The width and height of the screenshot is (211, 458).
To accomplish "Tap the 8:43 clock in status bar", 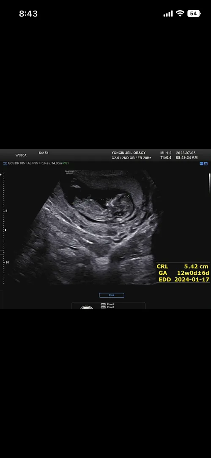I will (x=28, y=14).
